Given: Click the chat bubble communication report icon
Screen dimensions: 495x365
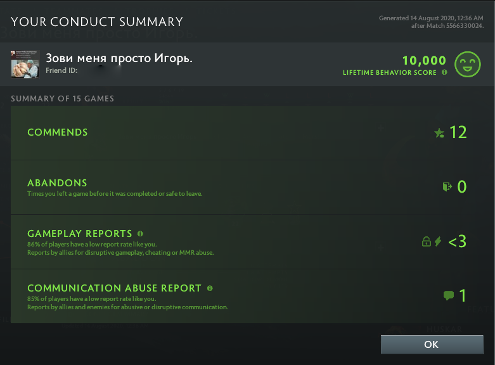Looking at the screenshot, I should (x=449, y=295).
